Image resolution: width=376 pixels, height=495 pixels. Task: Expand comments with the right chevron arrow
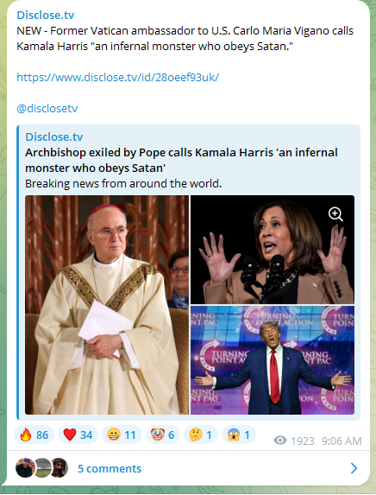(x=354, y=468)
